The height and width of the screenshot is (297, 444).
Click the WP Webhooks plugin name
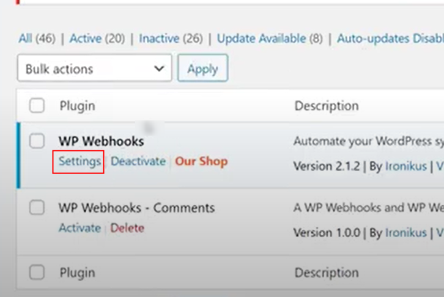(102, 141)
